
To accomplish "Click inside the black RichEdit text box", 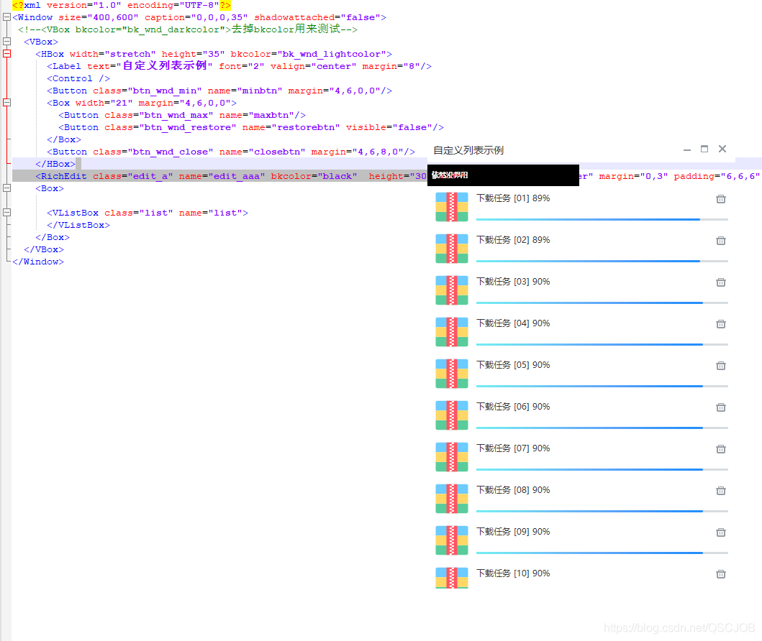I will tap(503, 175).
